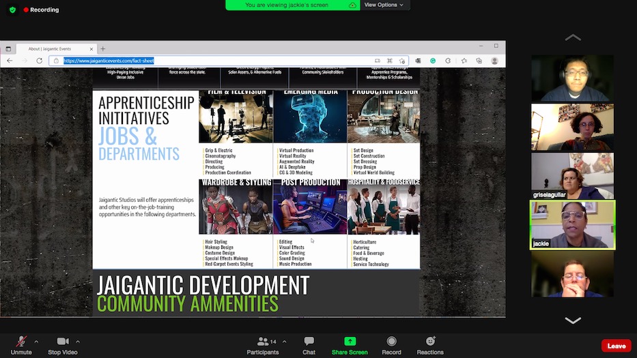Image resolution: width=637 pixels, height=358 pixels.
Task: Click 'Set Construction' text
Action: (x=369, y=156)
